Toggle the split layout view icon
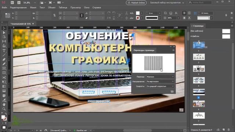 (185, 131)
